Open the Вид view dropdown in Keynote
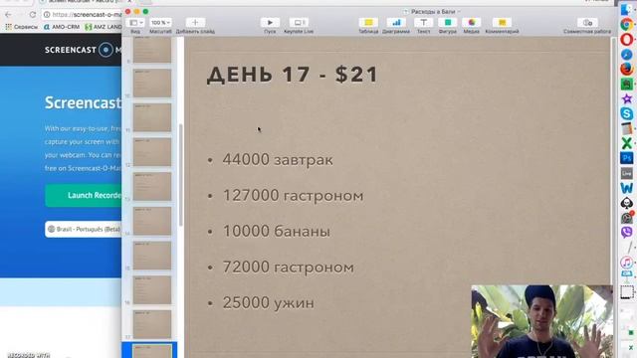This screenshot has width=637, height=358. (x=135, y=23)
